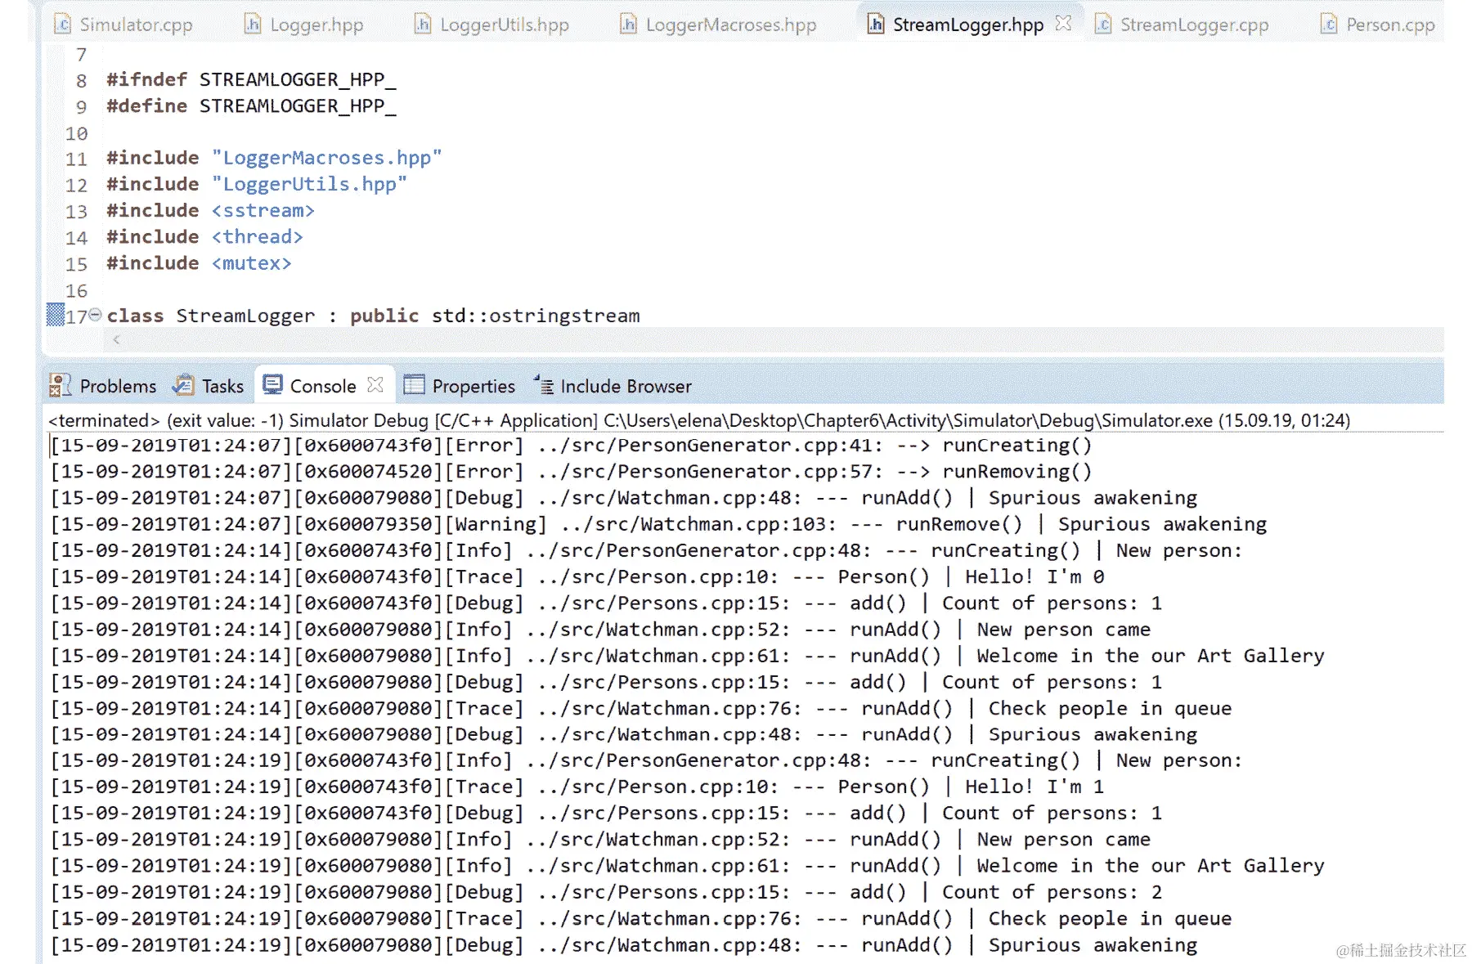Screen dimensions: 1472x964
Task: Click the terminated Simulator Debug status line
Action: 699,420
